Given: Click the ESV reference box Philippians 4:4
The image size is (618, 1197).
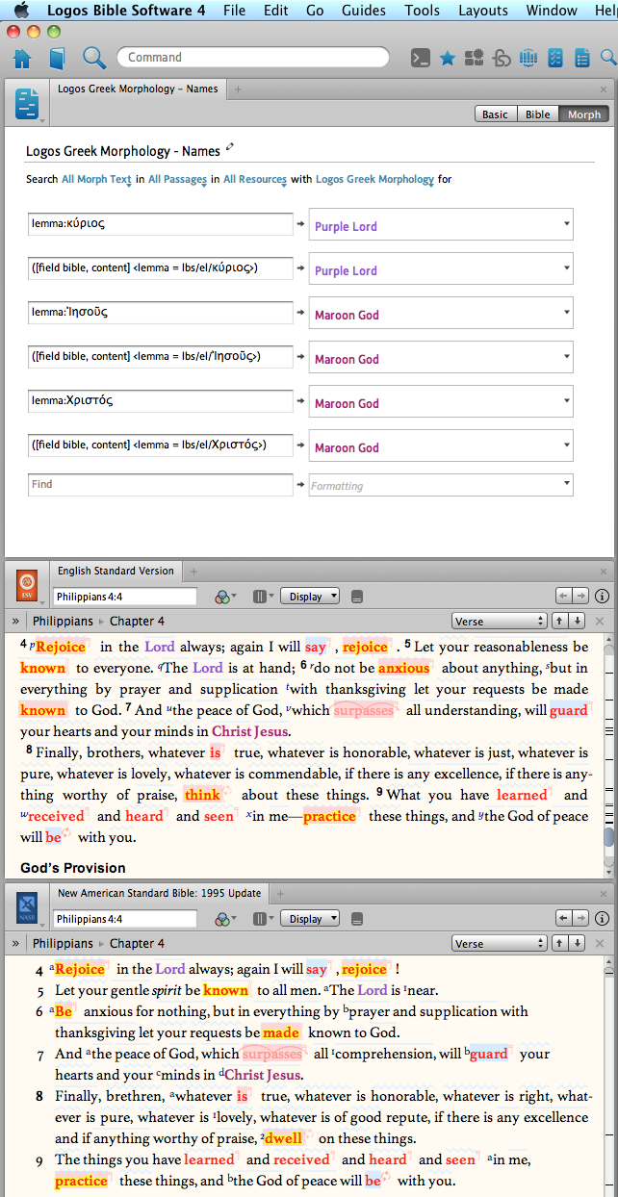Looking at the screenshot, I should 124,597.
